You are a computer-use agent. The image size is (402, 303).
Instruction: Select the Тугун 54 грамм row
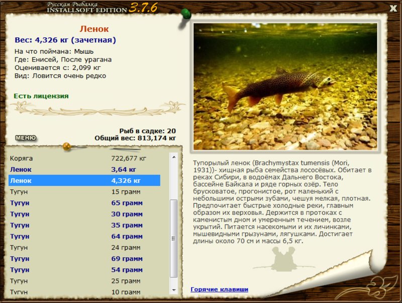tap(84, 270)
